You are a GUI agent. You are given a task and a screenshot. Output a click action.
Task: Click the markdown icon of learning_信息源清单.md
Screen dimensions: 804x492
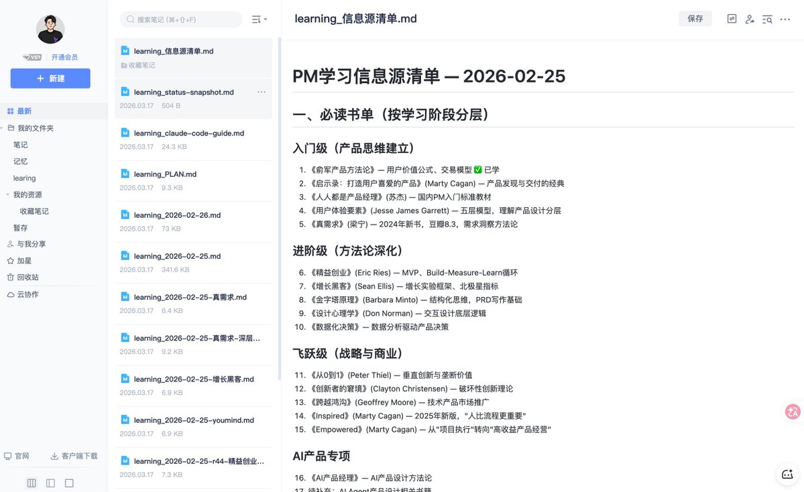click(x=123, y=50)
